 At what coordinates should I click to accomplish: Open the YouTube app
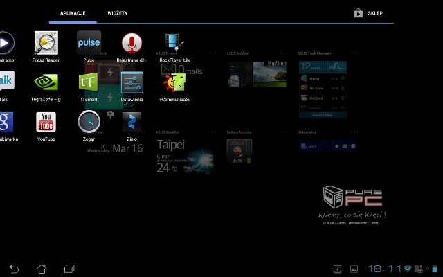point(46,122)
